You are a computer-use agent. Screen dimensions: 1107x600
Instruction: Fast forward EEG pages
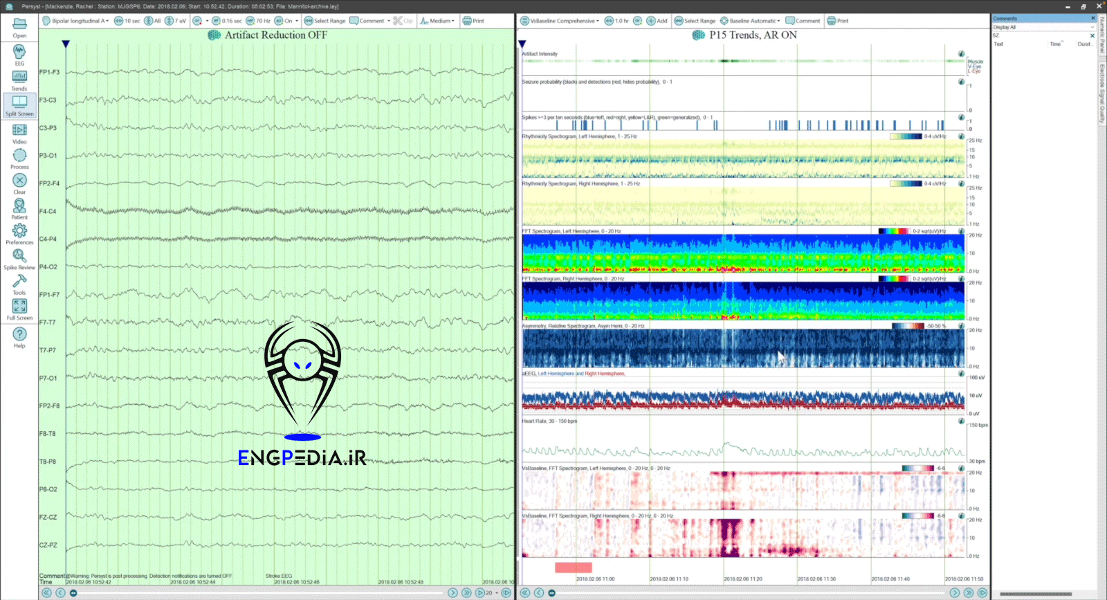(466, 593)
